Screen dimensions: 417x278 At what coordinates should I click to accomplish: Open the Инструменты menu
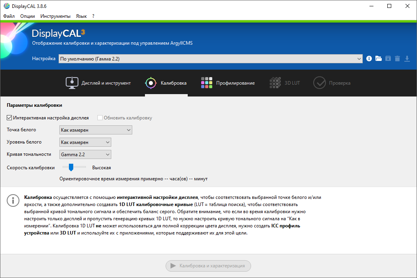click(x=55, y=16)
